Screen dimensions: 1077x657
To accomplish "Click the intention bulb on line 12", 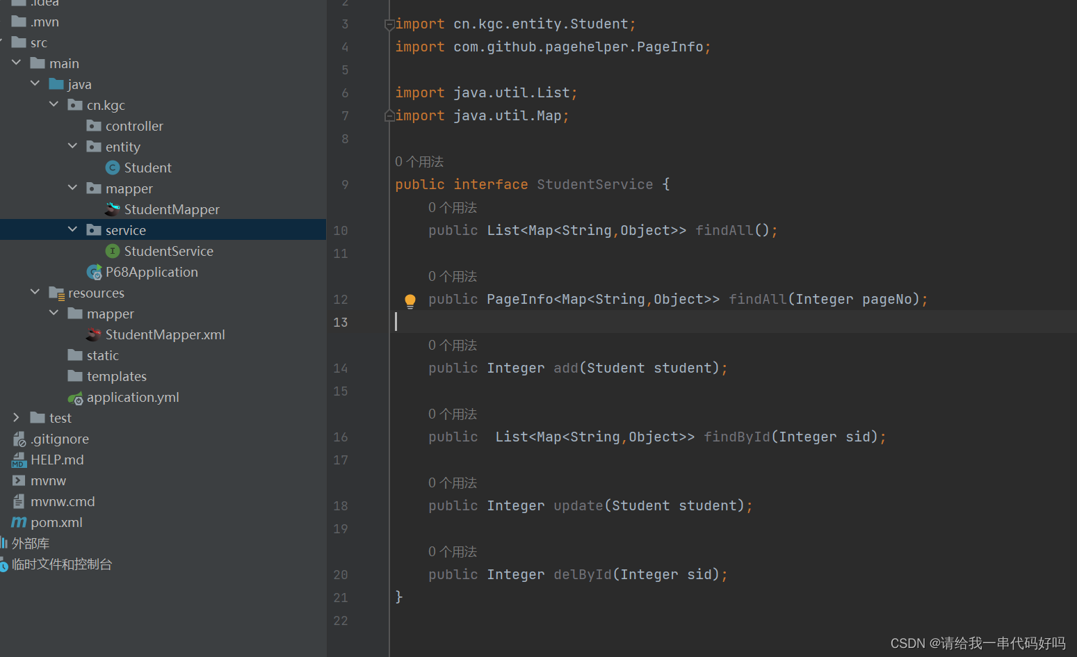I will [x=410, y=300].
